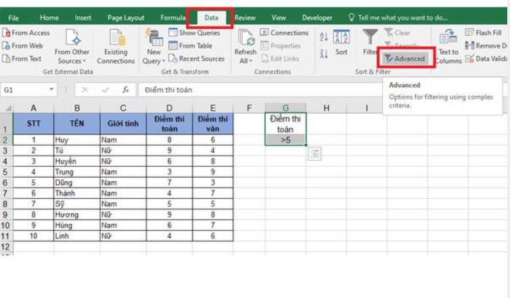Click From Table

(190, 46)
